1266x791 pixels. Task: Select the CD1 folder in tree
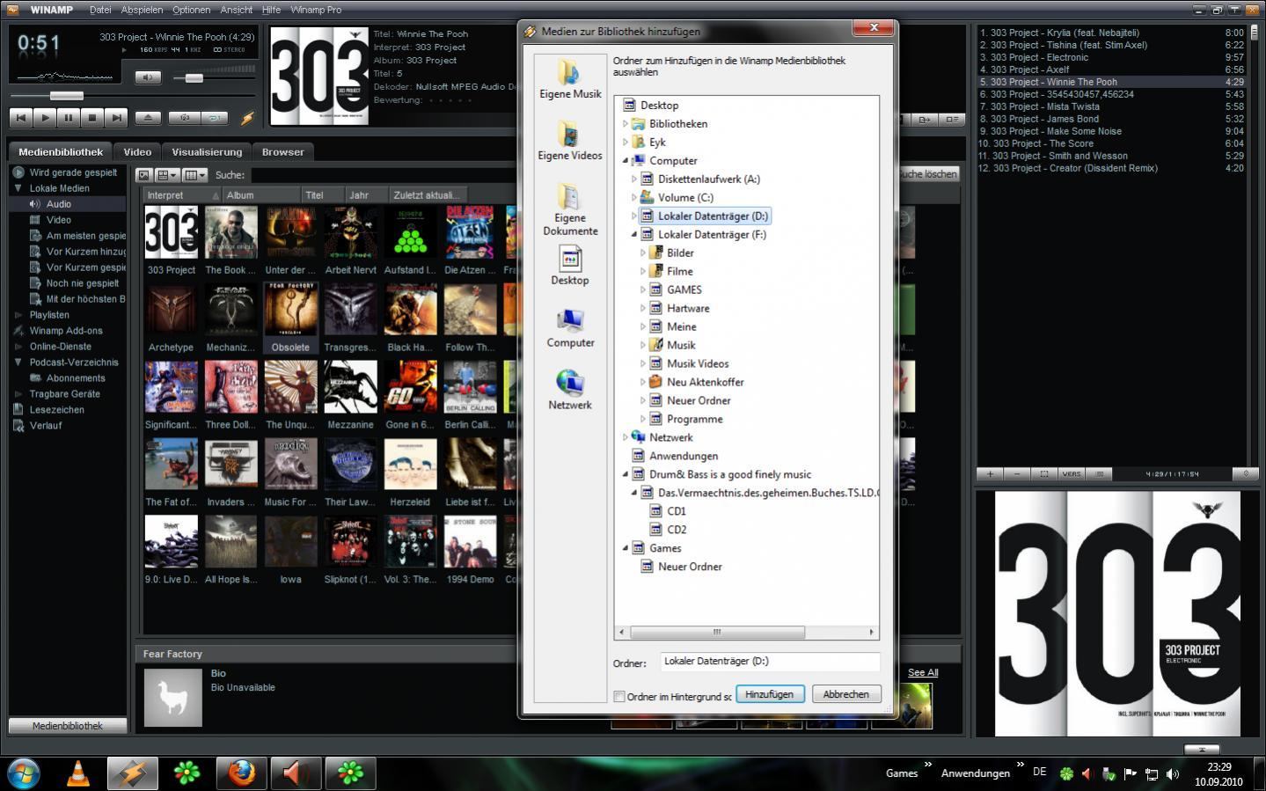coord(676,511)
